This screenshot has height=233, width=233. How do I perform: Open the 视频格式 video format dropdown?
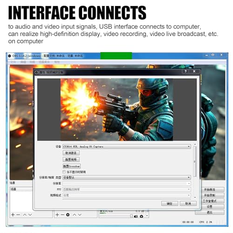[x=127, y=195]
